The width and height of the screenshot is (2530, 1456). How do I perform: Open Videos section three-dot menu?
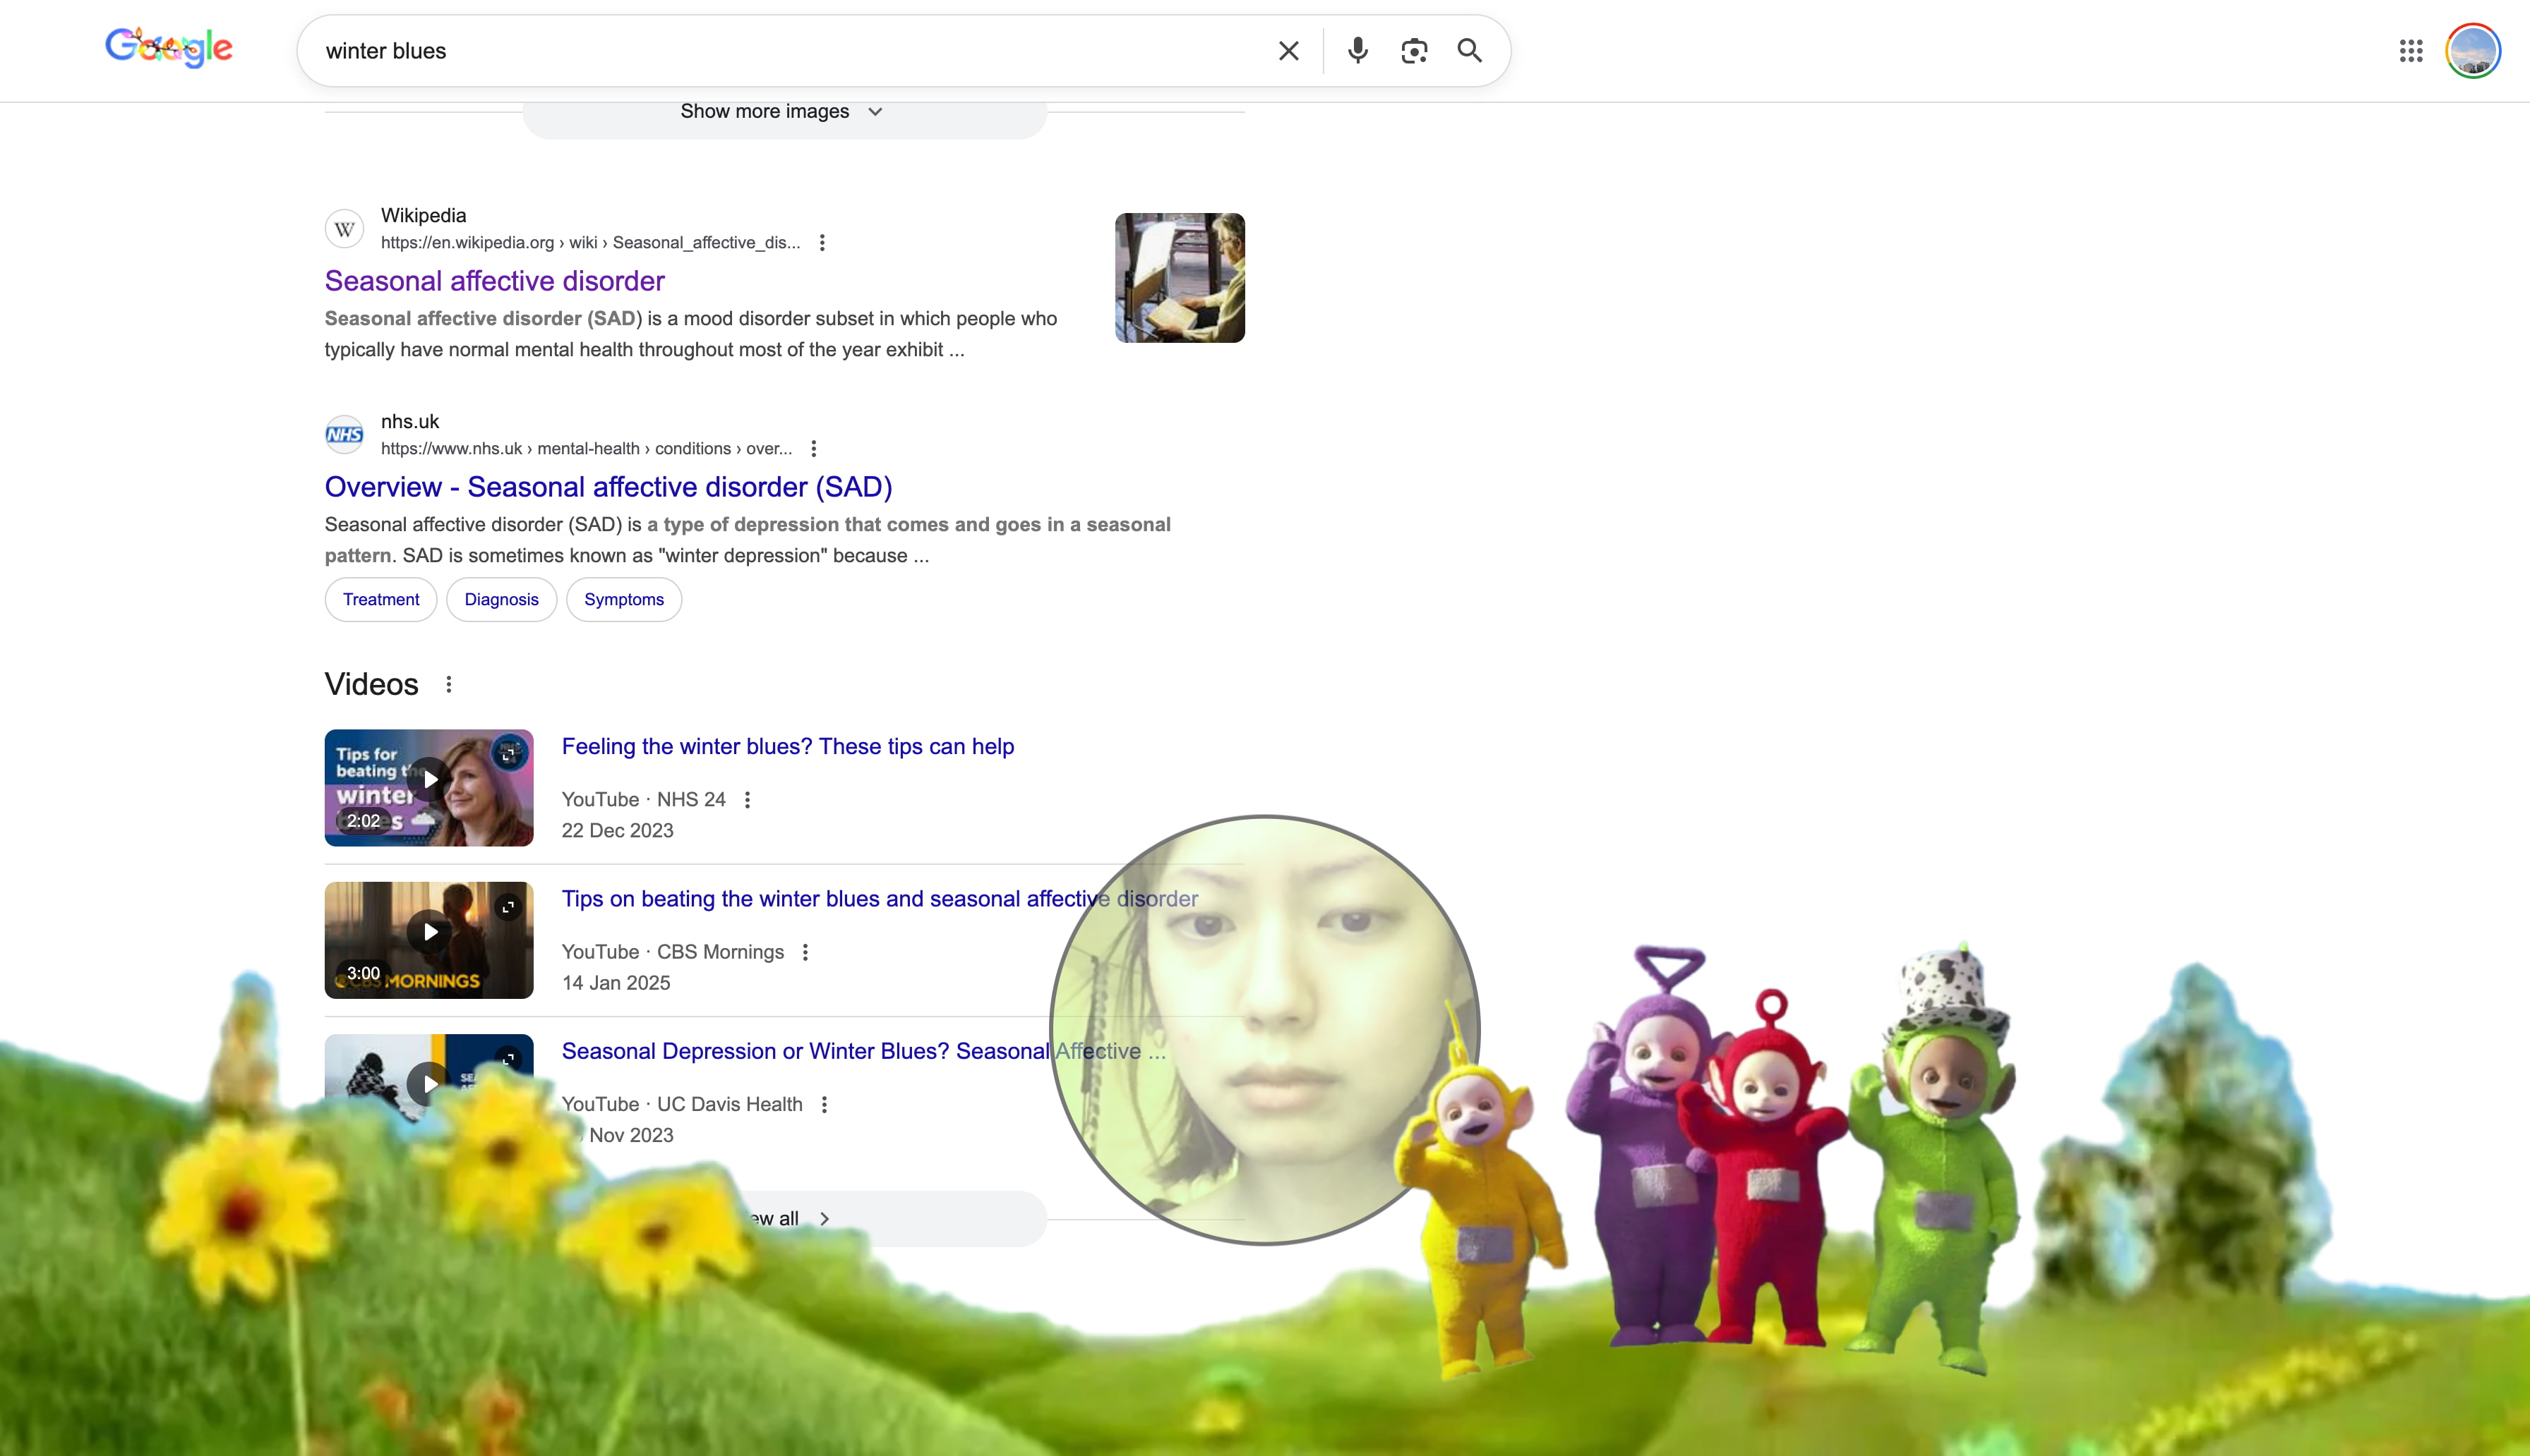pyautogui.click(x=449, y=684)
